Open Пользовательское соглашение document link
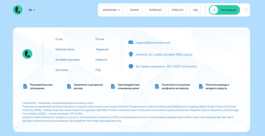265x136 pixels. coord(41,87)
